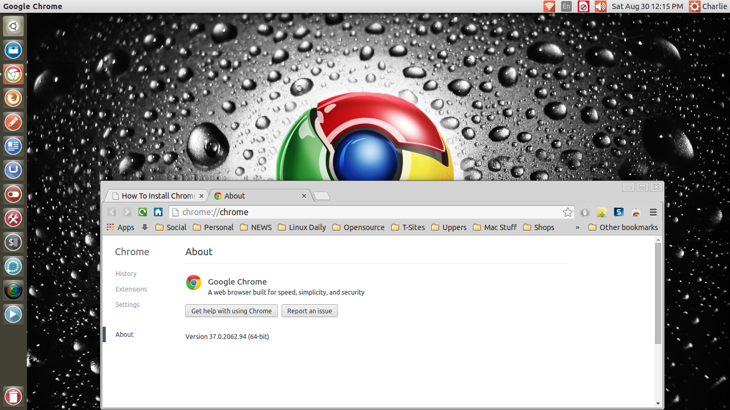The width and height of the screenshot is (730, 410).
Task: Close the About tab
Action: tap(304, 196)
